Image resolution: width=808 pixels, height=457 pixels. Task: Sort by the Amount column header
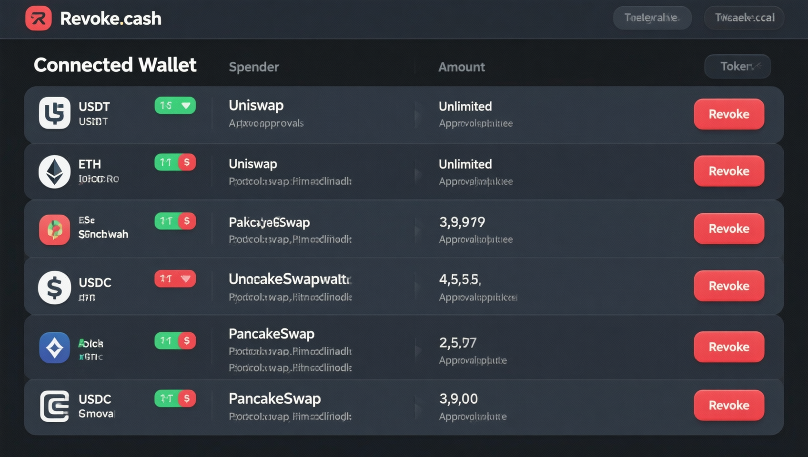click(462, 67)
